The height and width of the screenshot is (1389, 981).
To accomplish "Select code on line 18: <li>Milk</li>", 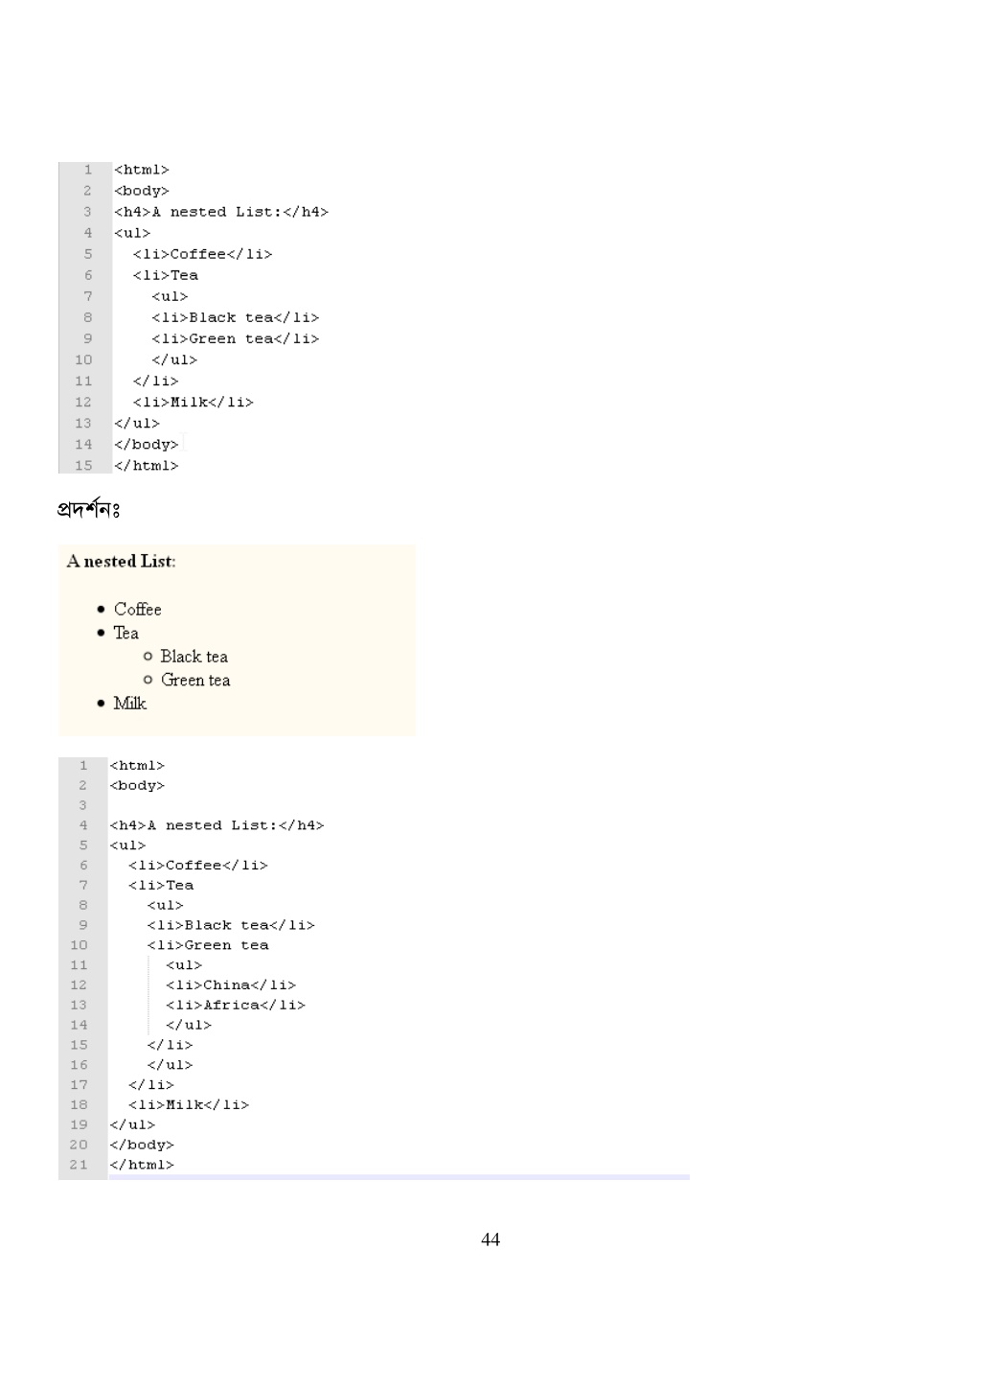I will pyautogui.click(x=189, y=1105).
